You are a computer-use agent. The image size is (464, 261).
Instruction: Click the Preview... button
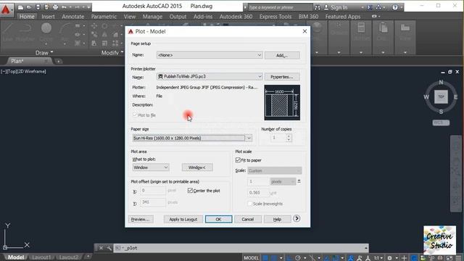pyautogui.click(x=141, y=219)
